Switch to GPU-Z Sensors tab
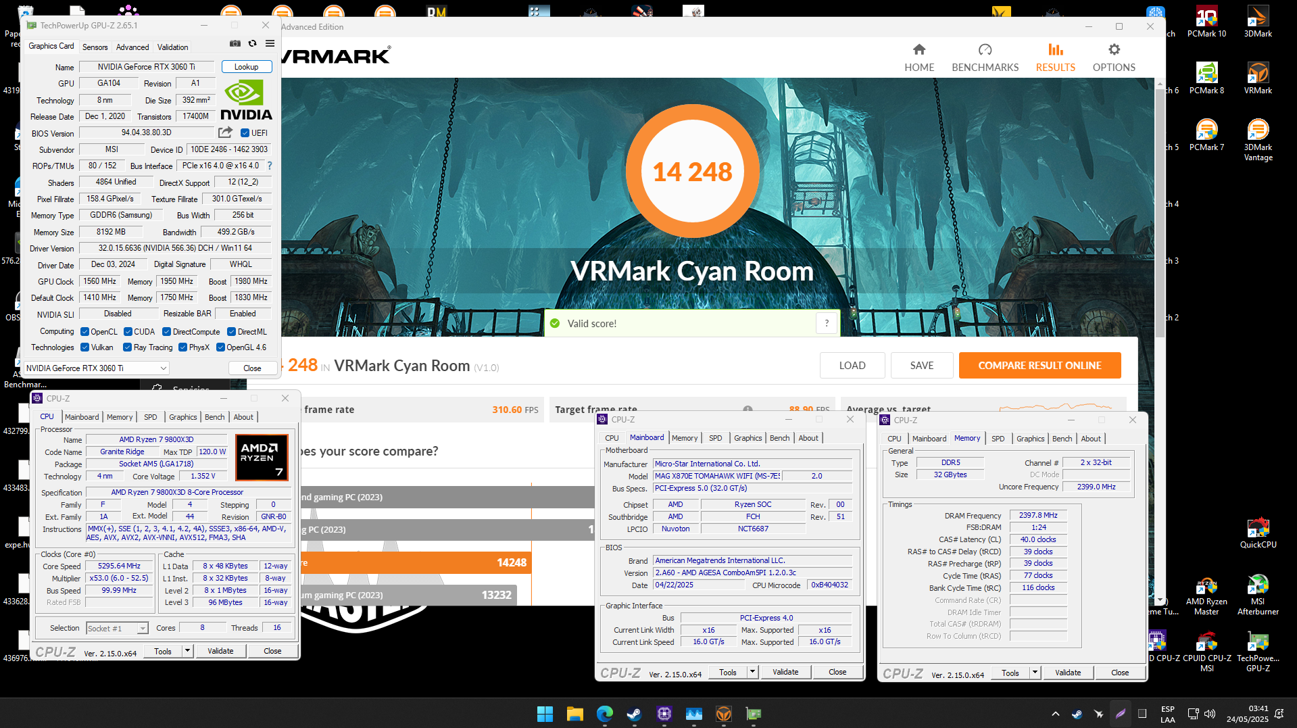The width and height of the screenshot is (1297, 728). click(x=95, y=47)
